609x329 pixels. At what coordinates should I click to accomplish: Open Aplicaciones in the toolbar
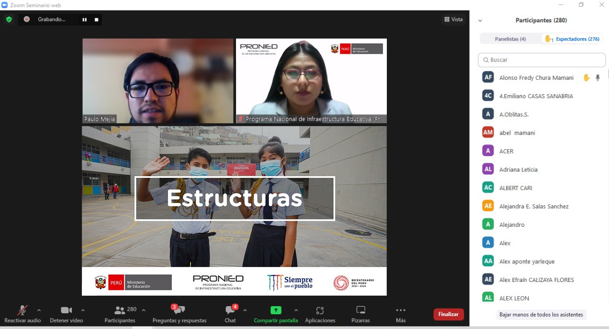(320, 314)
